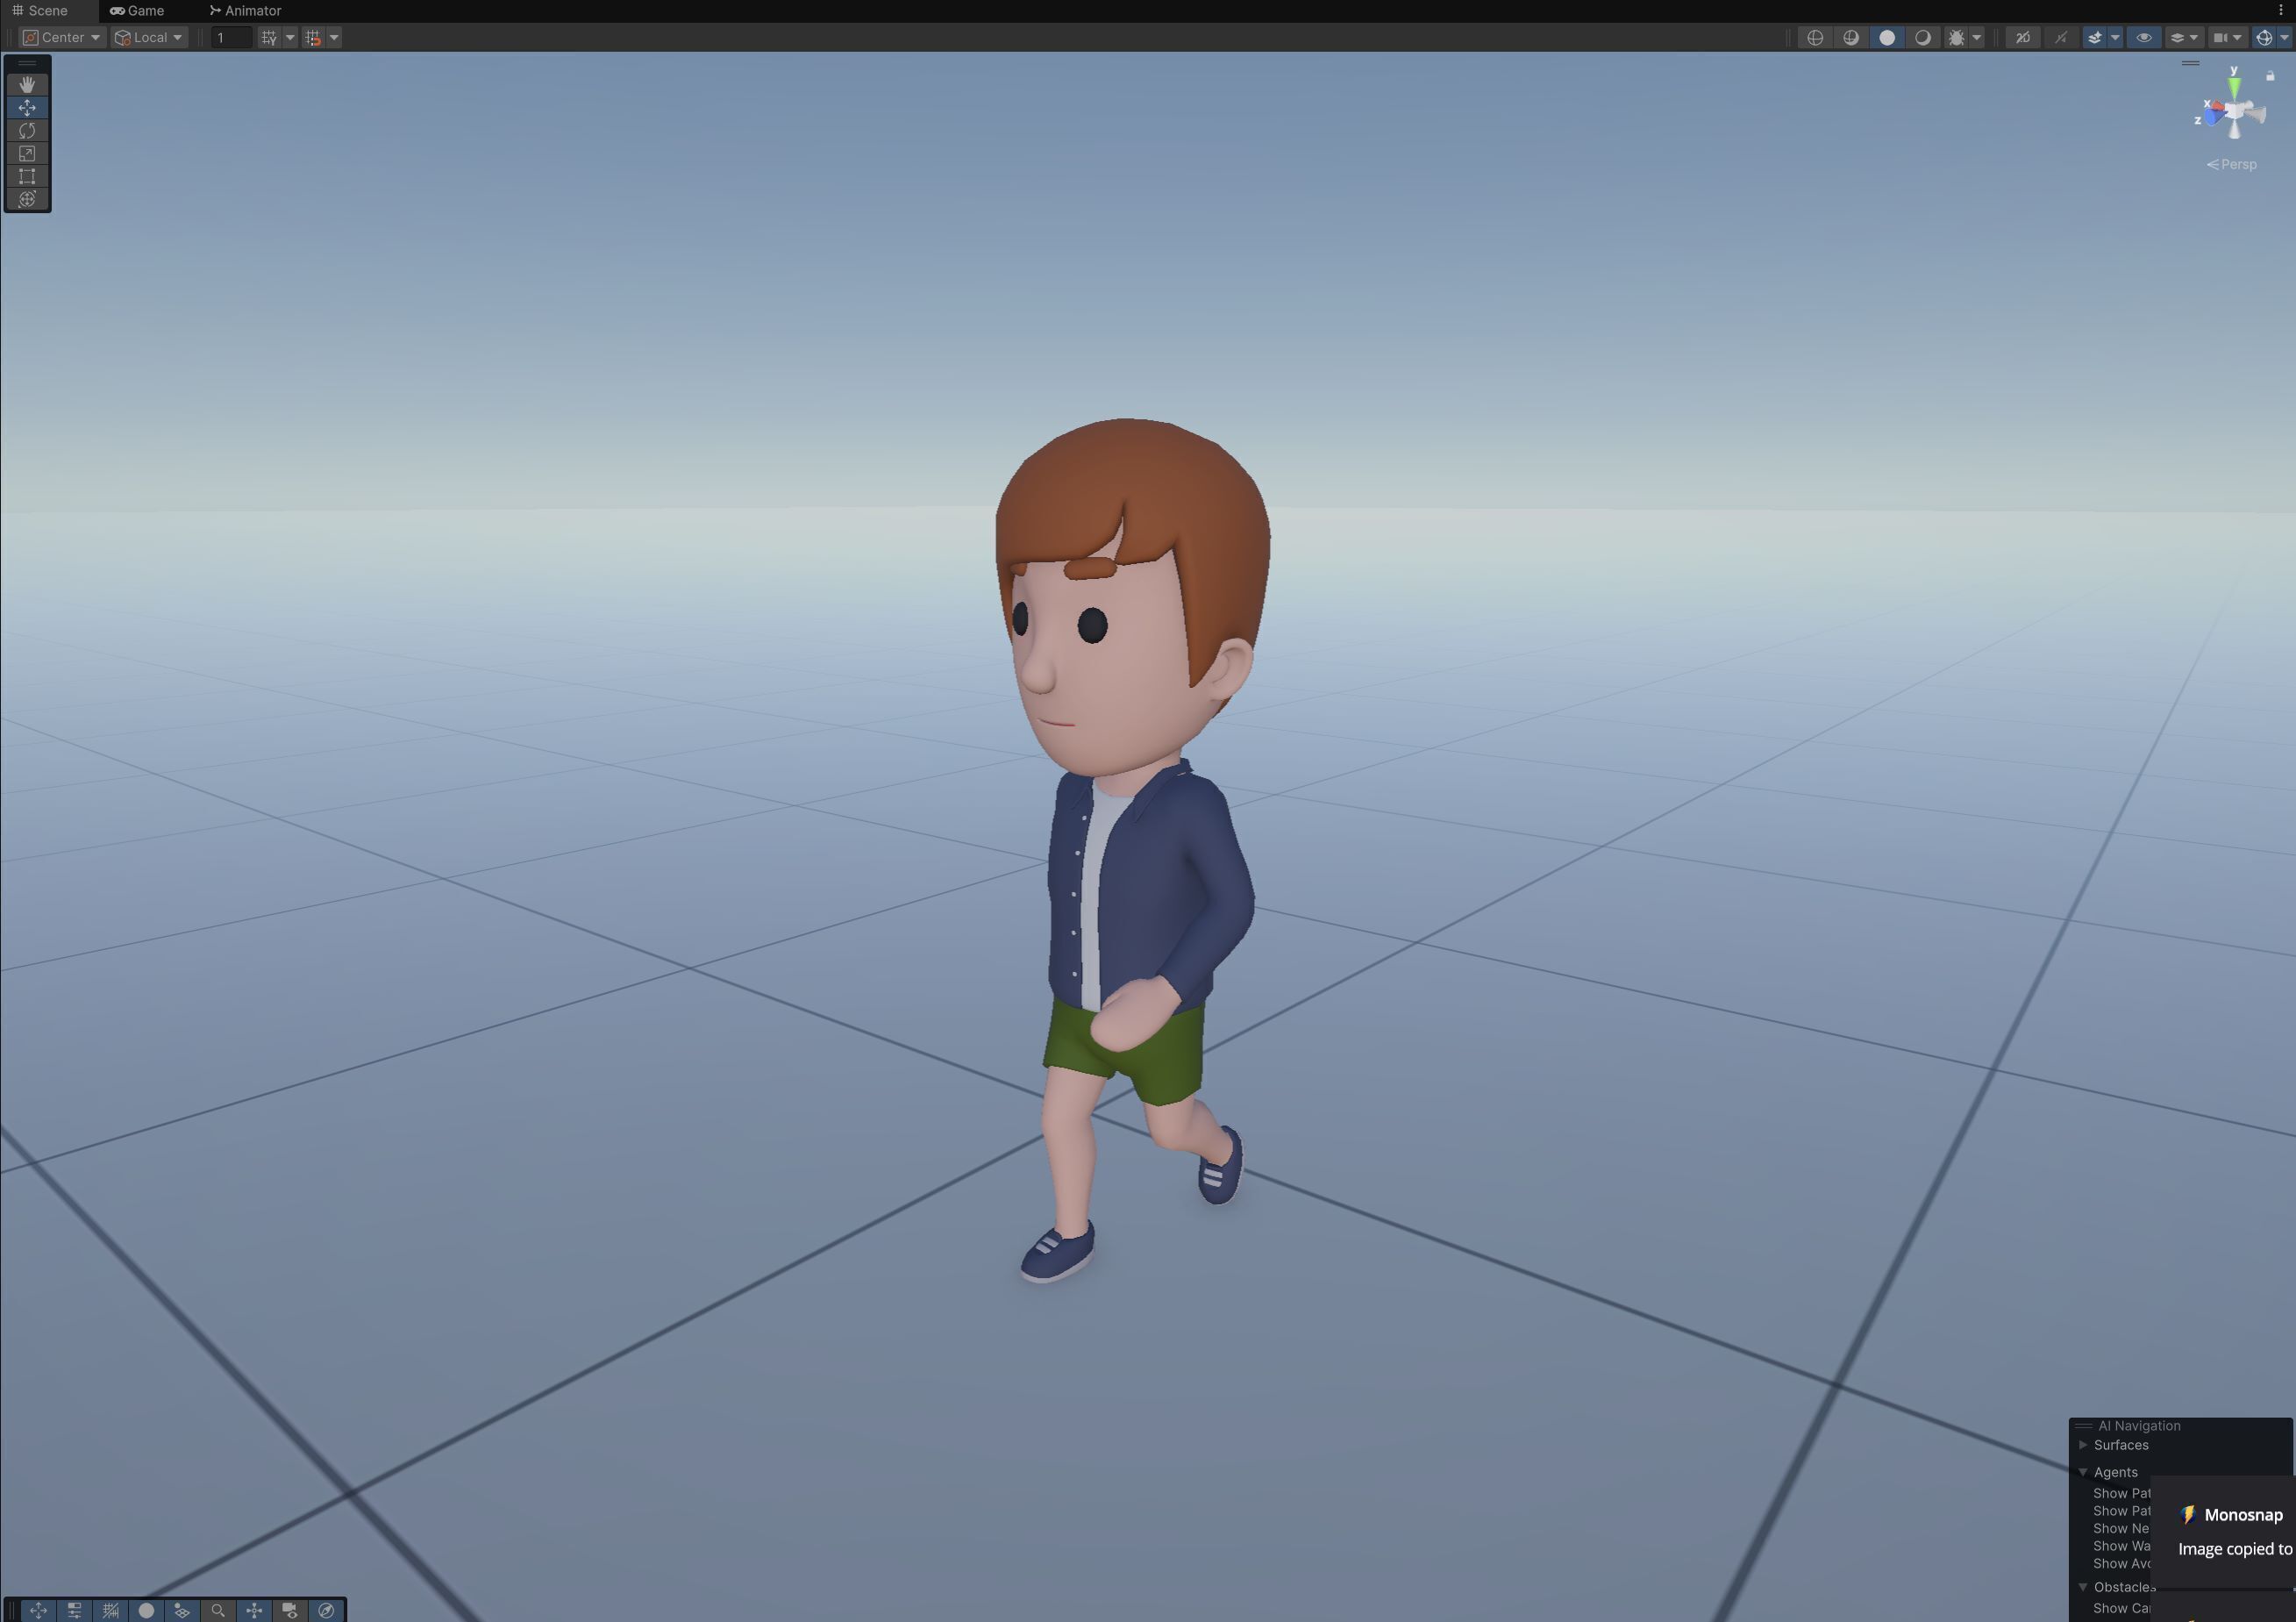The image size is (2296, 1622).
Task: Switch to the Animator tab
Action: (x=246, y=11)
